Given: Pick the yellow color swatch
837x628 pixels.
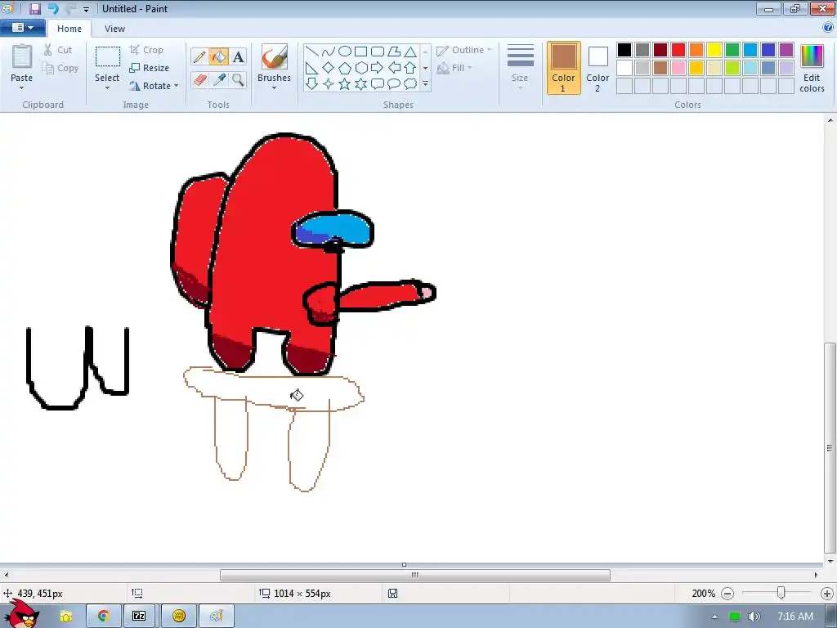Looking at the screenshot, I should pos(714,50).
